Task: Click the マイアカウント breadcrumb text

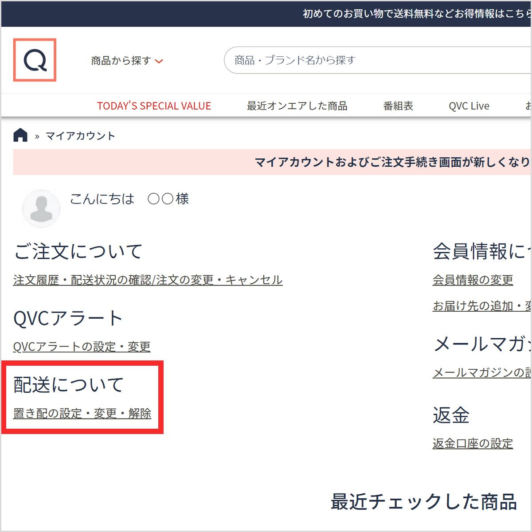Action: (80, 135)
